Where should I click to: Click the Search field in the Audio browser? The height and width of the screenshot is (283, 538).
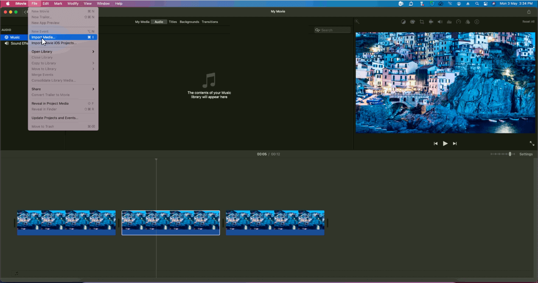(332, 30)
